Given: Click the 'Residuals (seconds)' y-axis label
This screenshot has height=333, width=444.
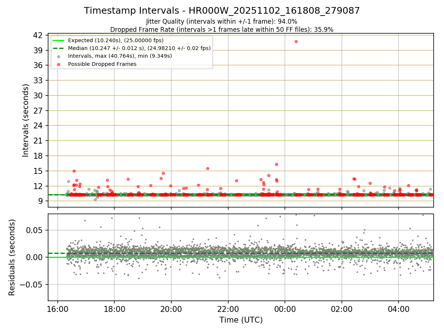Looking at the screenshot, I should (12, 258).
